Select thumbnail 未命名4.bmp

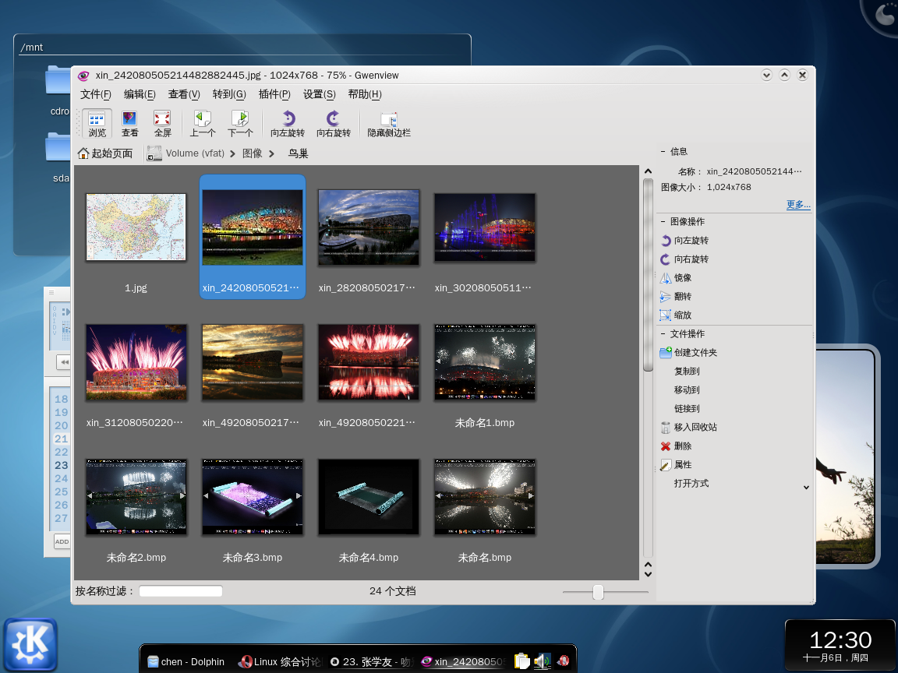[368, 497]
